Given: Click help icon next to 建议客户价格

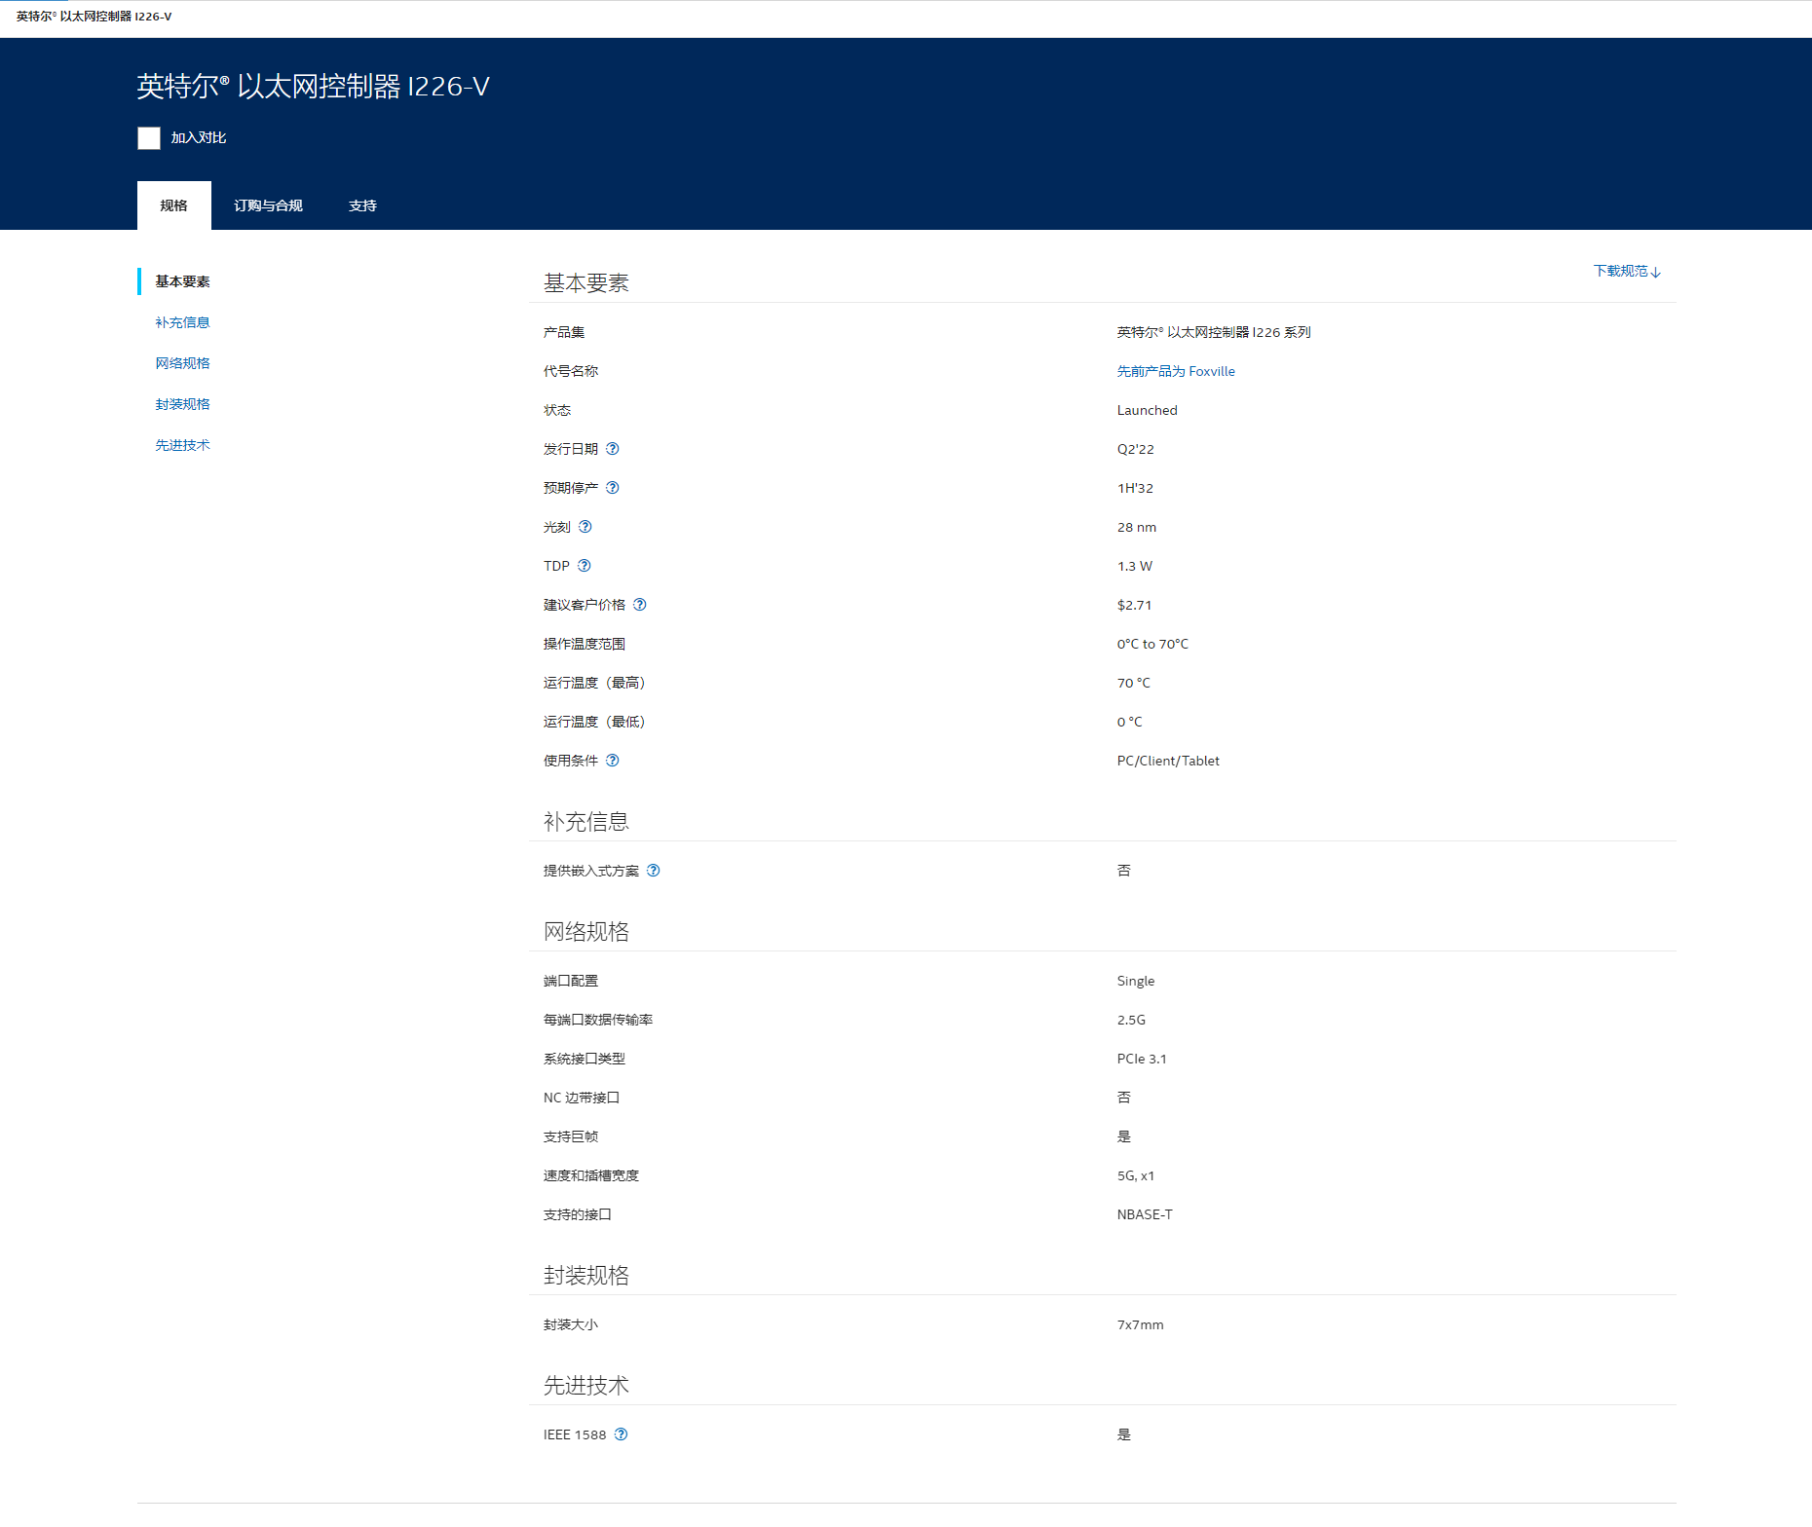Looking at the screenshot, I should coord(640,605).
